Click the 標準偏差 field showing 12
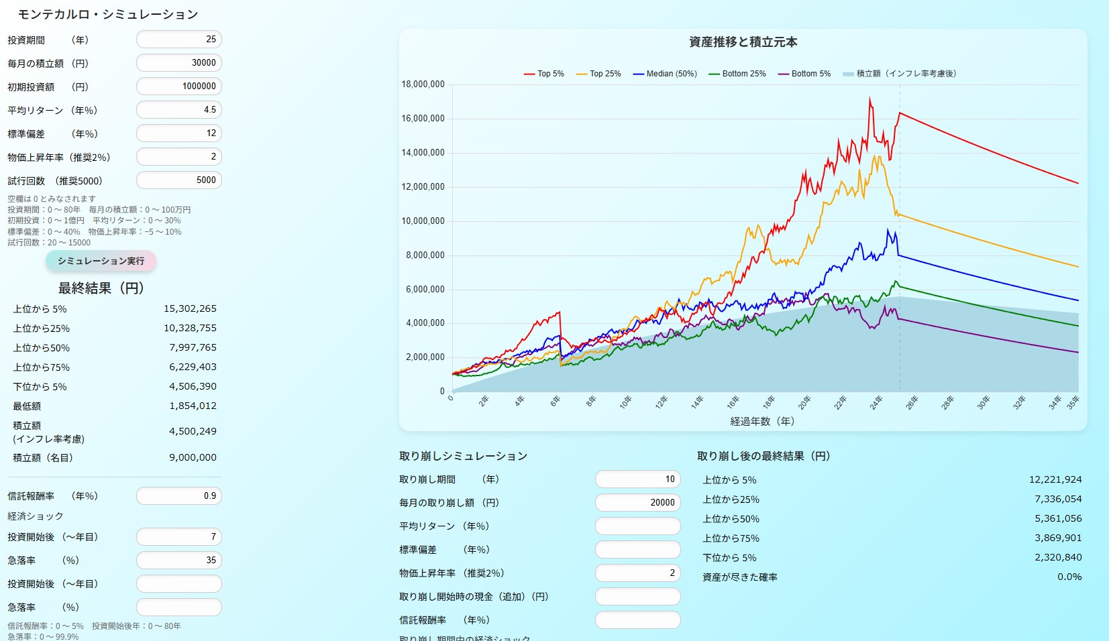1109x641 pixels. [178, 133]
